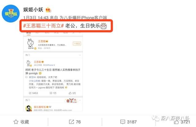196x127 pixels.
Task: Expand the chevron next to the reindeer stickers
Action: coord(80,100)
